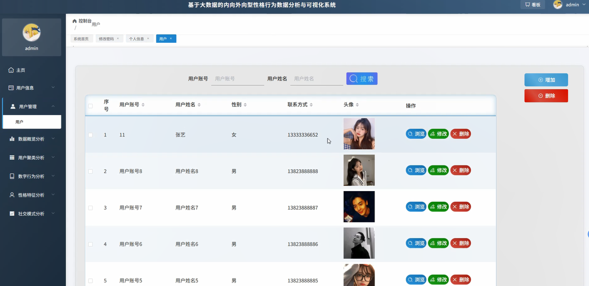Screen dimensions: 589x286
Task: Click the 数字行为分析 tablet icon
Action: [x=12, y=176]
